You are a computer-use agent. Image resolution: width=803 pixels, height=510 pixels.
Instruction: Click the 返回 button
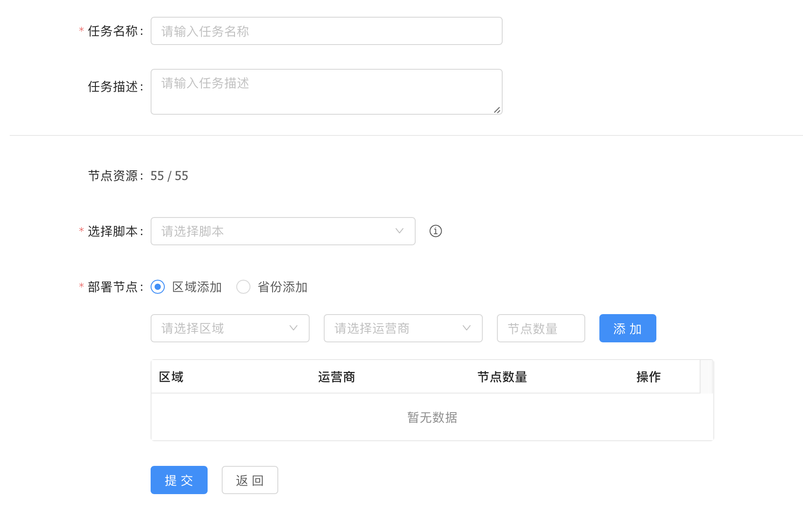click(250, 480)
